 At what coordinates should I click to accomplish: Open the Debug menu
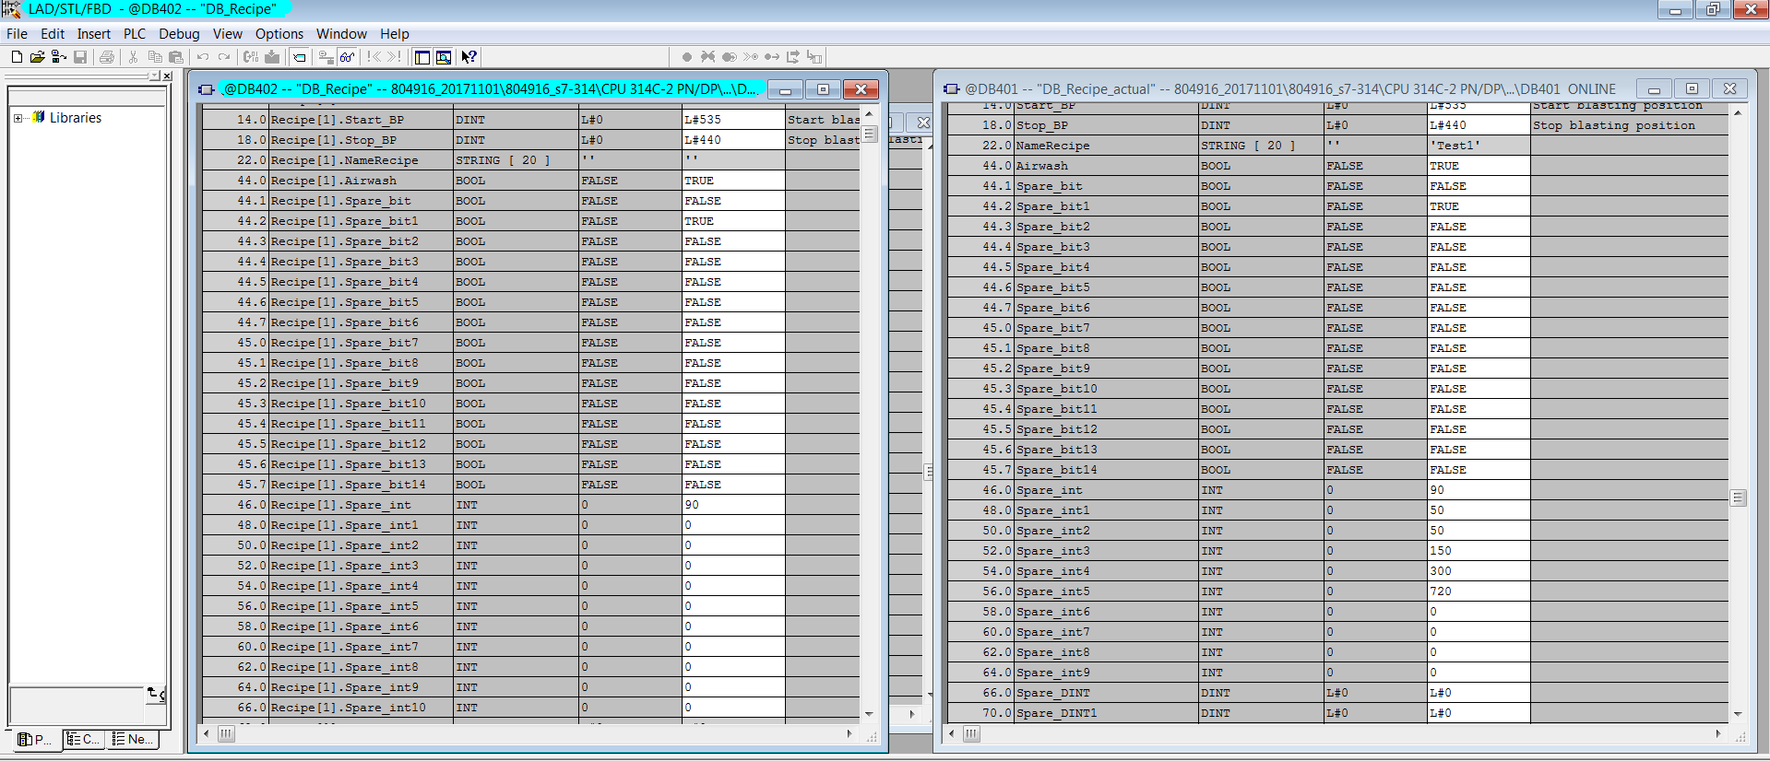click(179, 34)
